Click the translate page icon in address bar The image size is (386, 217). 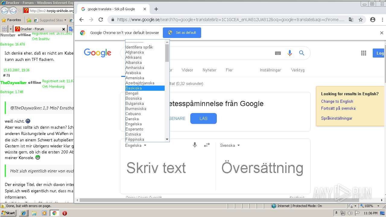click(351, 20)
